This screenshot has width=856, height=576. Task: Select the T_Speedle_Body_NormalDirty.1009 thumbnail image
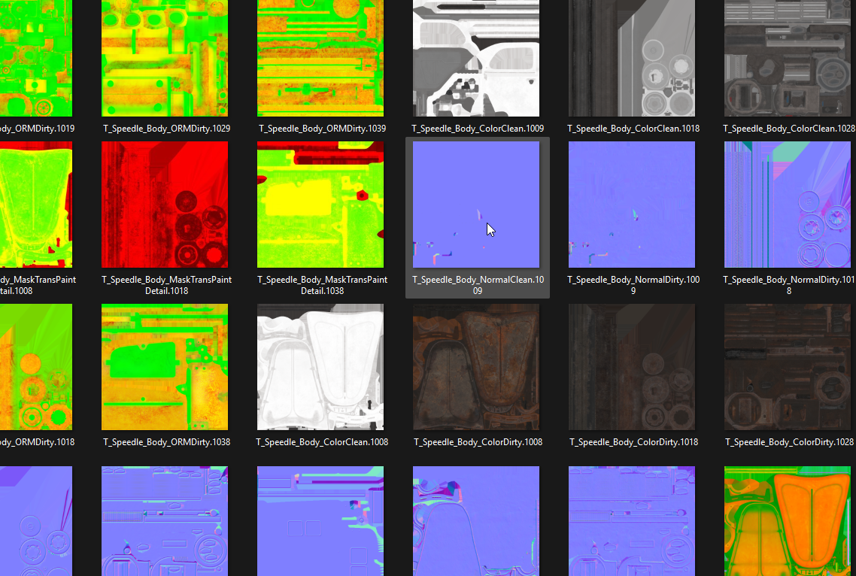pyautogui.click(x=632, y=205)
